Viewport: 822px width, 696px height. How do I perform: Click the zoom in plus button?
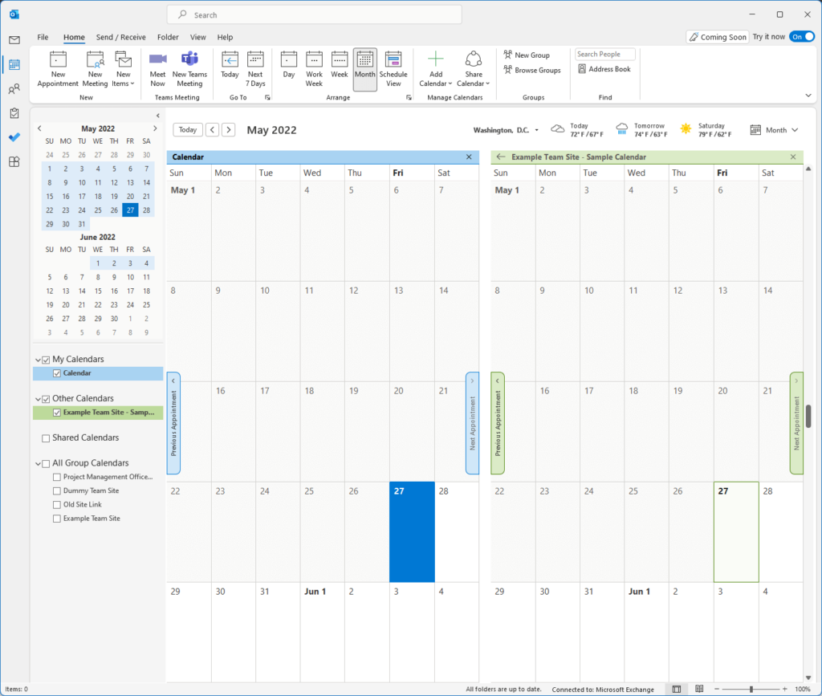tap(785, 690)
